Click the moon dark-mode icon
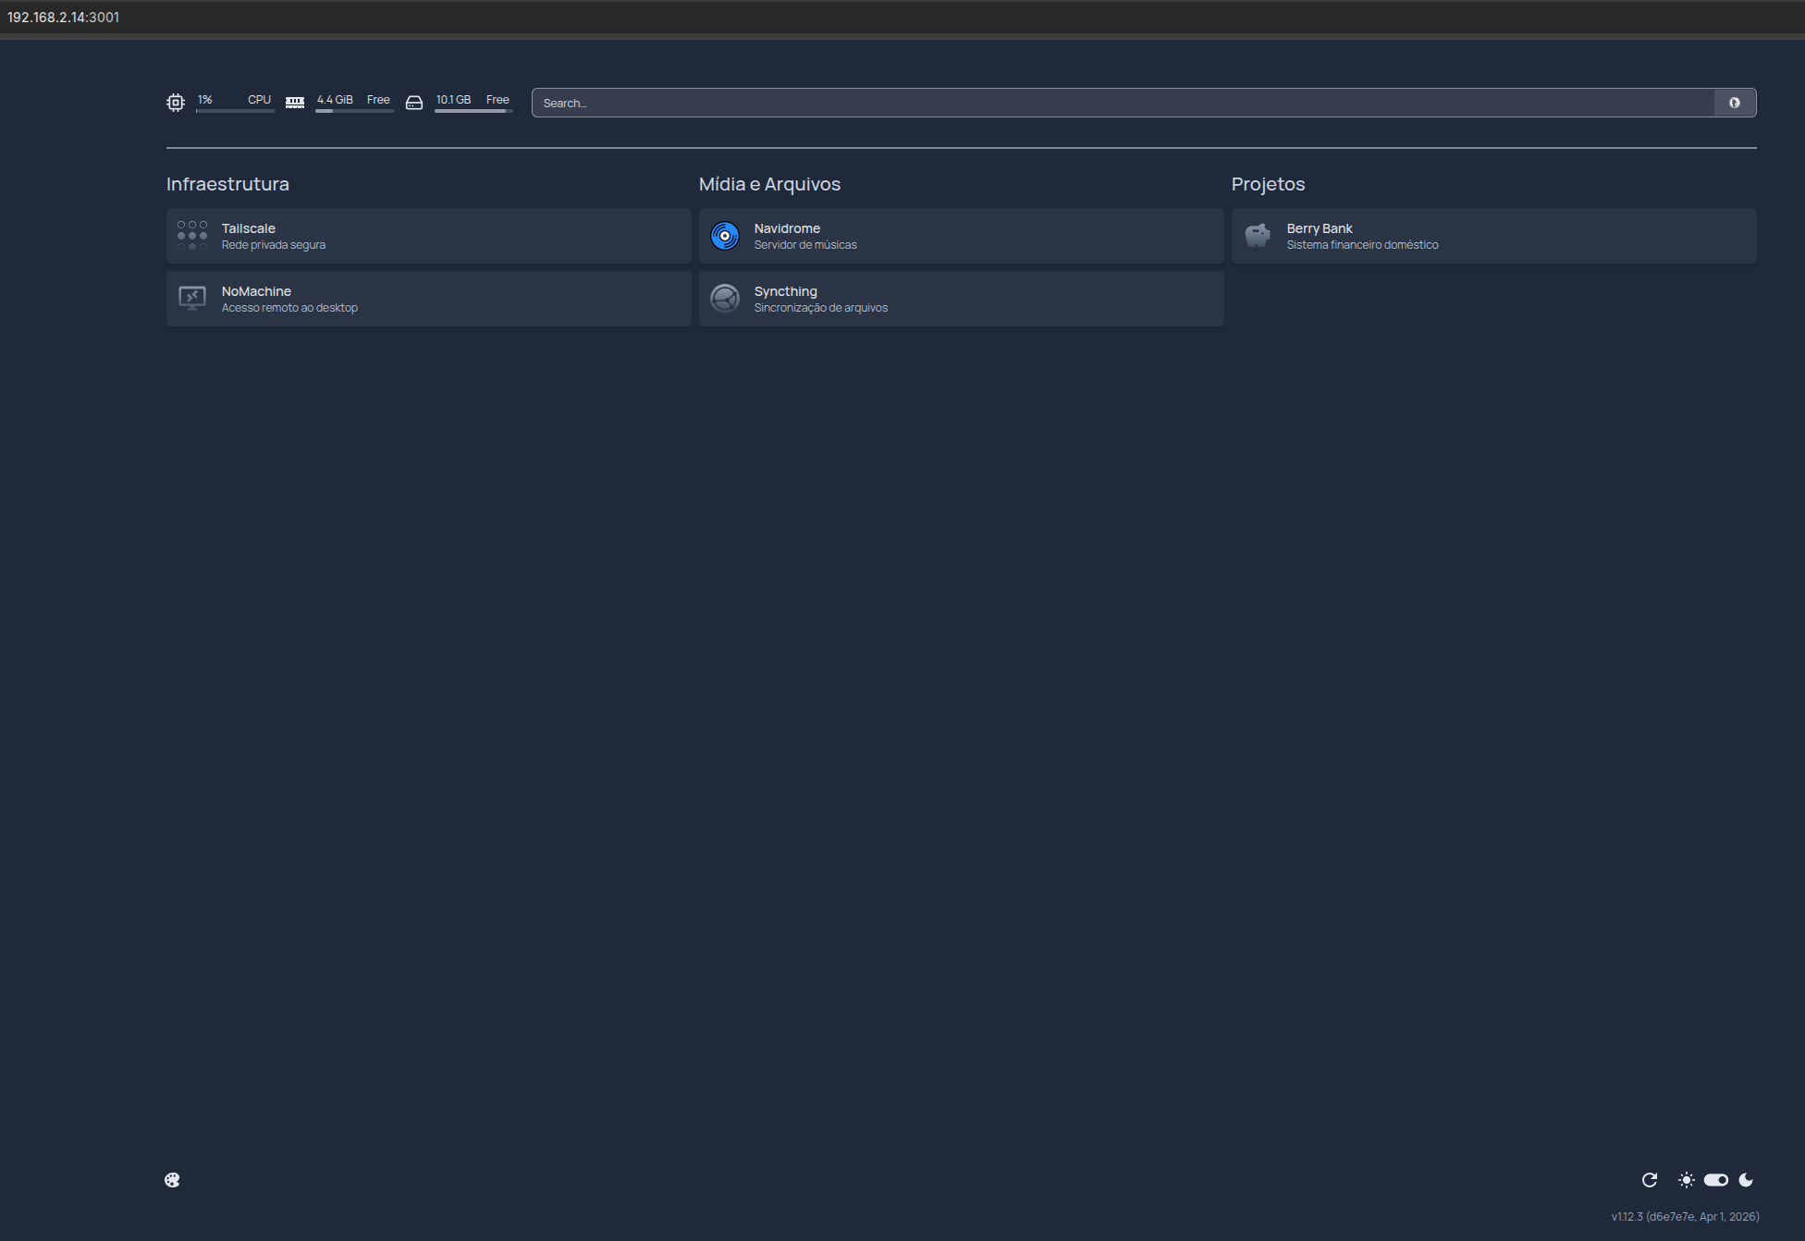The width and height of the screenshot is (1805, 1241). tap(1746, 1180)
